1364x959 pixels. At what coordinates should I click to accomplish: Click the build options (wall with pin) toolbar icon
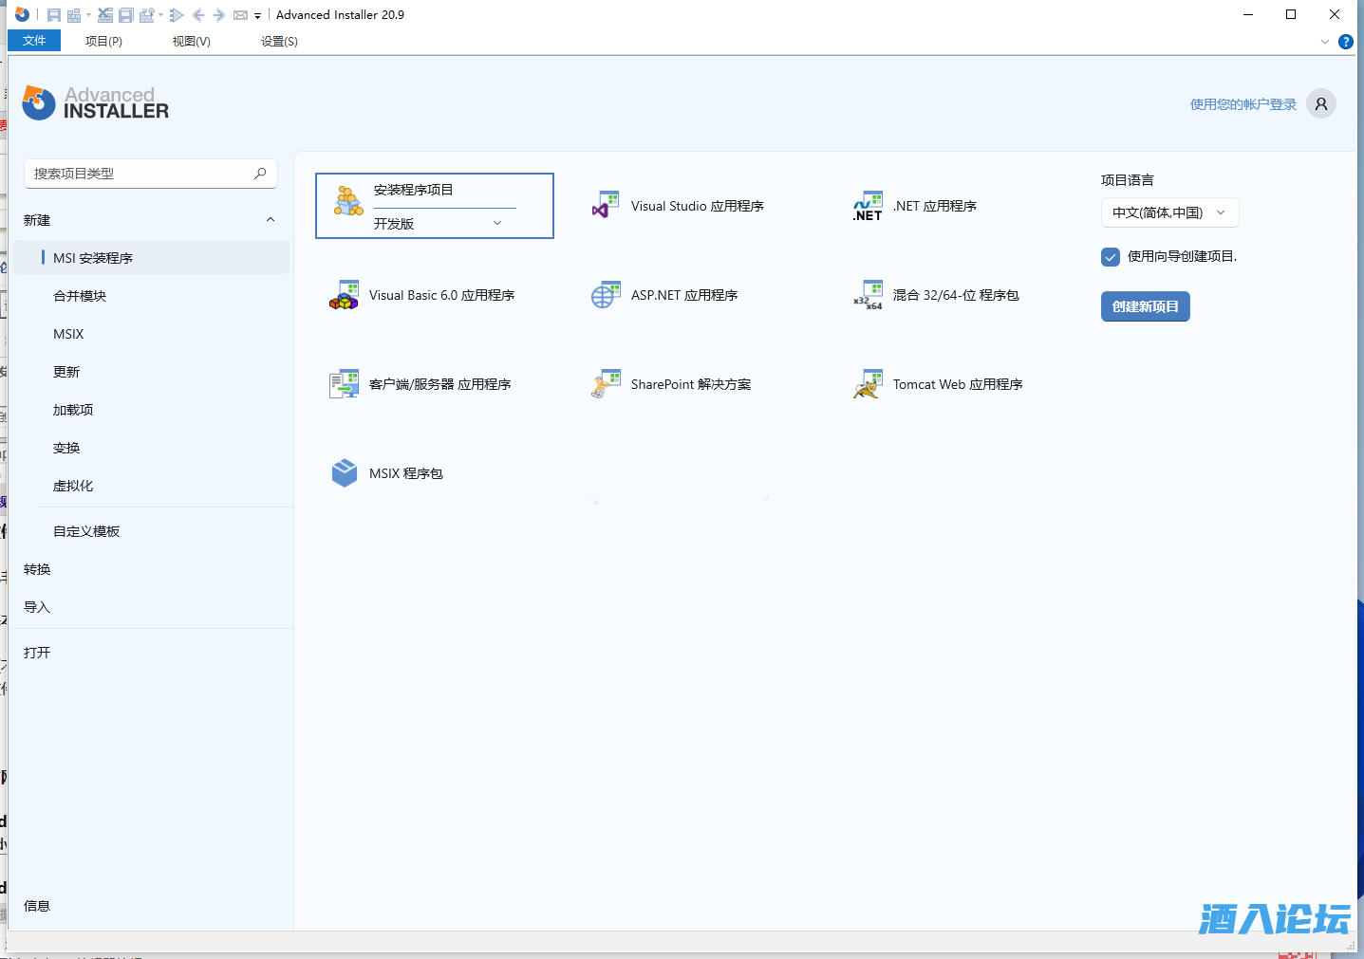point(146,15)
